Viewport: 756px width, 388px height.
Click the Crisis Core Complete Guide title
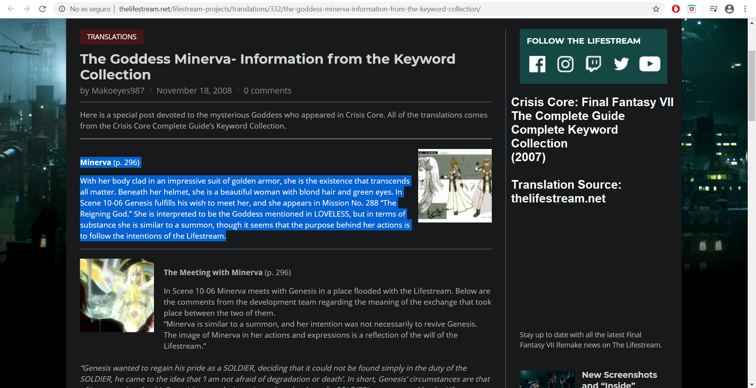pos(592,130)
